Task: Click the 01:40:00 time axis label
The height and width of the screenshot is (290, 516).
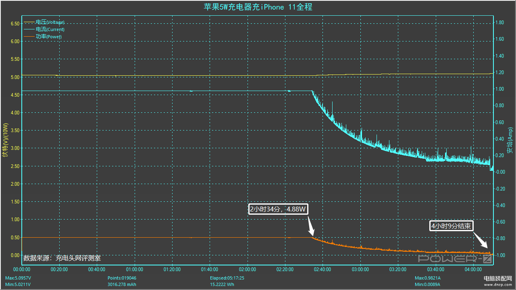Action: coord(210,269)
